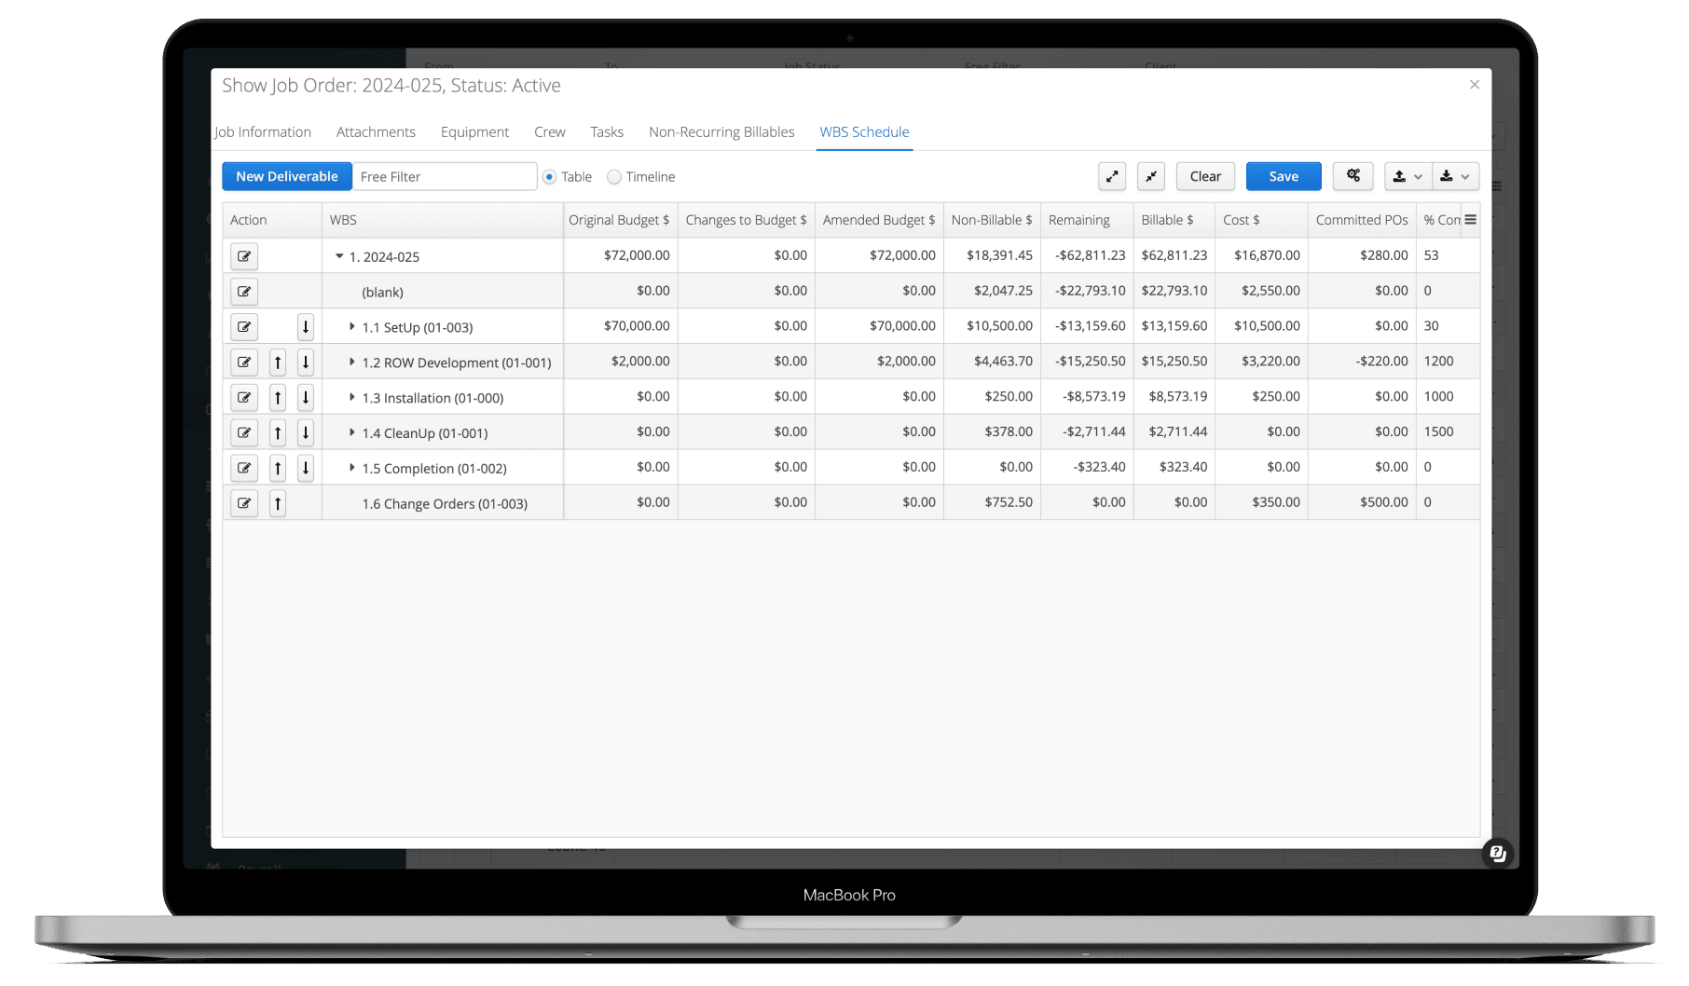Open the column menu icon in header
The image size is (1689, 986).
coord(1470,220)
